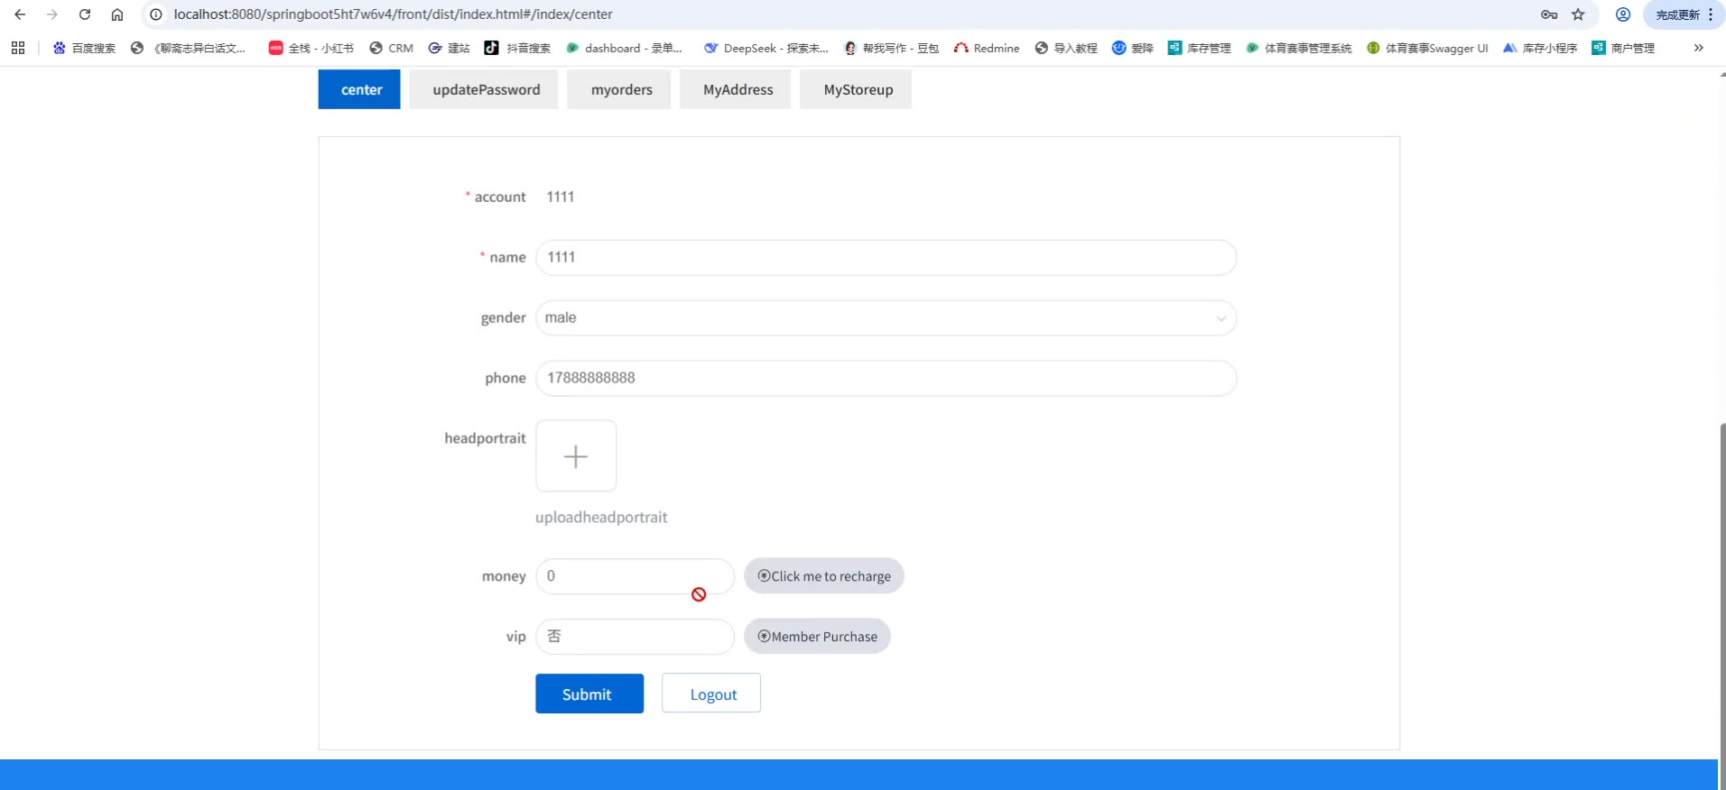Click the account value 1111
Image resolution: width=1726 pixels, height=790 pixels.
561,197
